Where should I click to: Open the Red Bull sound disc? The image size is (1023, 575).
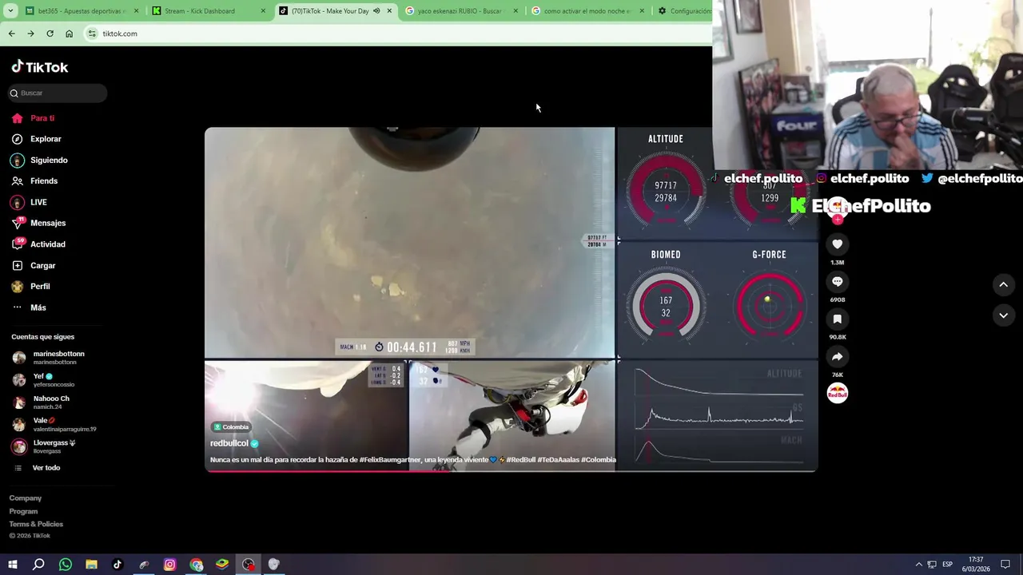click(837, 393)
